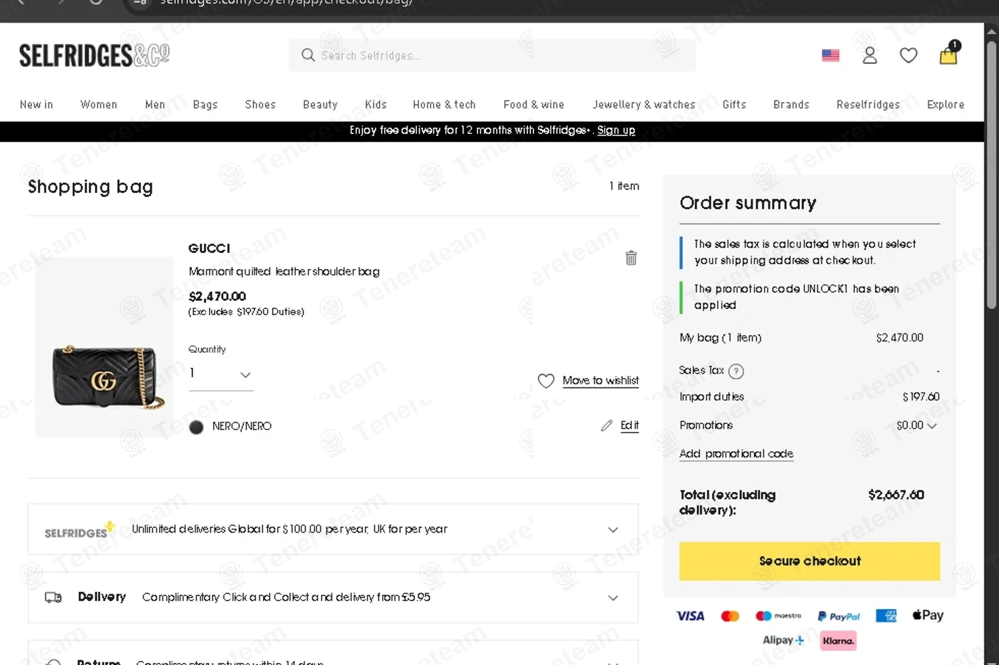This screenshot has height=665, width=999.
Task: Click the heart icon beside Move to wishlist
Action: click(x=545, y=381)
